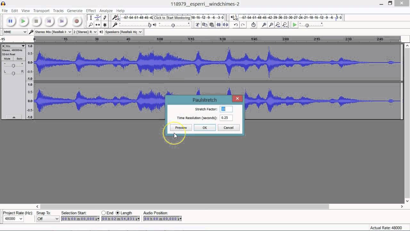Click the Zoom Out magnifier icon
The image size is (410, 231).
point(271,25)
